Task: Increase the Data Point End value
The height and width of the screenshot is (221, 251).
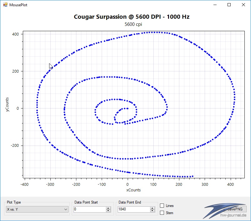Action: 152,208
